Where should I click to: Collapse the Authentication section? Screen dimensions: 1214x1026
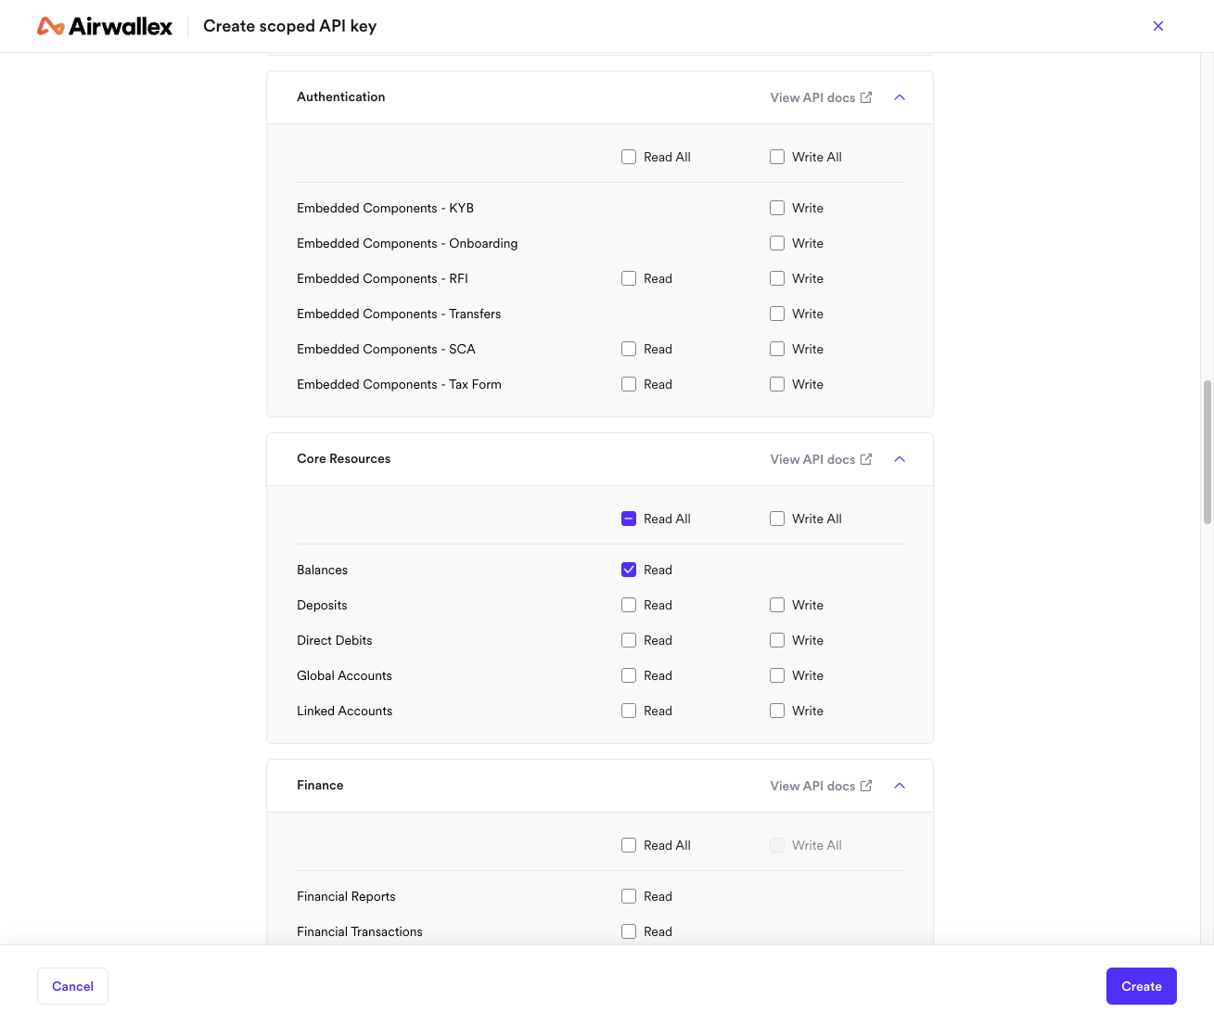(x=900, y=97)
